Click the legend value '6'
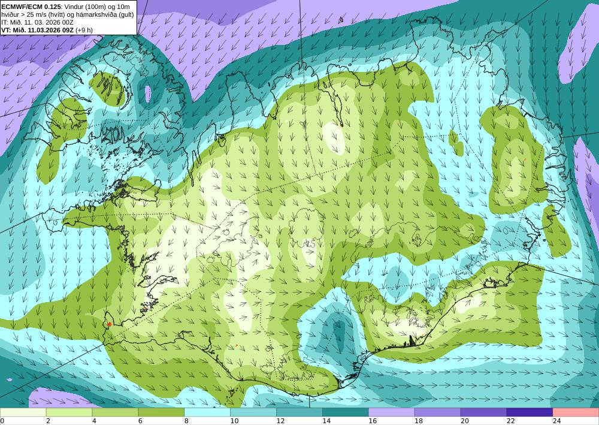 pos(140,421)
